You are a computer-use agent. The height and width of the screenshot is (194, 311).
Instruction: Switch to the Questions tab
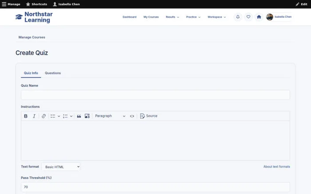(53, 73)
